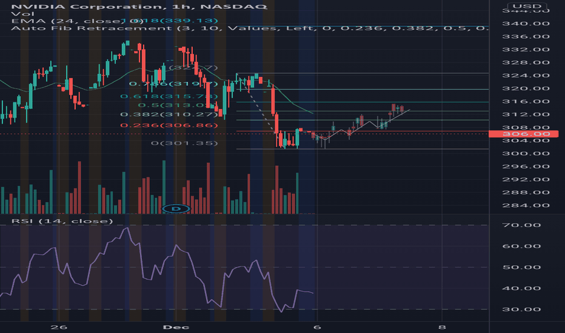
Task: Click the '8' date on the time axis
Action: tap(442, 327)
